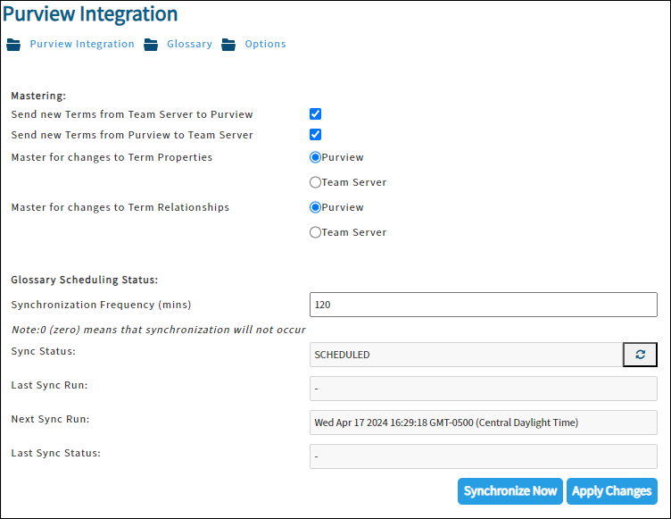Image resolution: width=671 pixels, height=519 pixels.
Task: Open the Options breadcrumb link
Action: pyautogui.click(x=265, y=44)
